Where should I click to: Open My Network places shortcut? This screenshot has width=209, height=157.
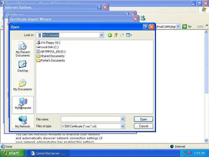click(x=23, y=122)
